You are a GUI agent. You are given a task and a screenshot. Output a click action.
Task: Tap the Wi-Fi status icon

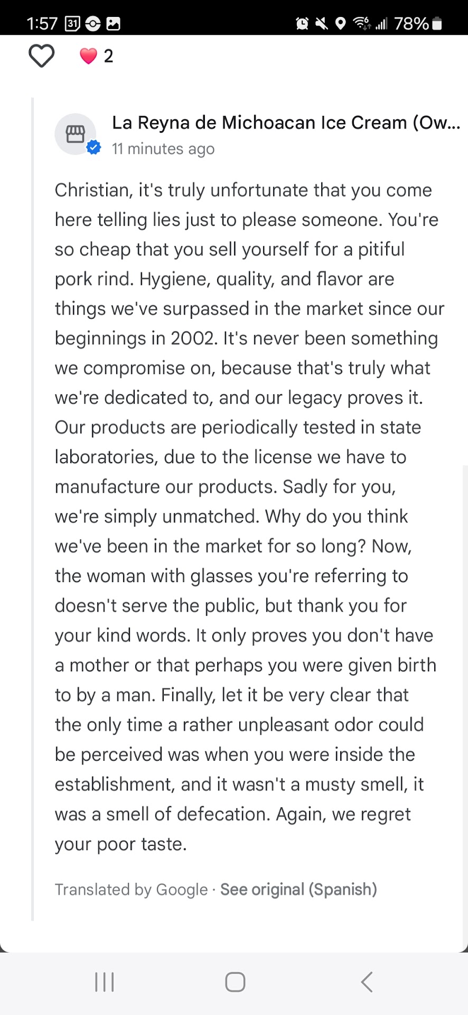point(361,24)
